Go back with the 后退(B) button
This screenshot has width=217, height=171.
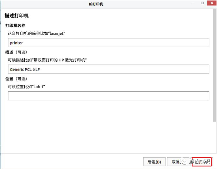[x=154, y=162]
